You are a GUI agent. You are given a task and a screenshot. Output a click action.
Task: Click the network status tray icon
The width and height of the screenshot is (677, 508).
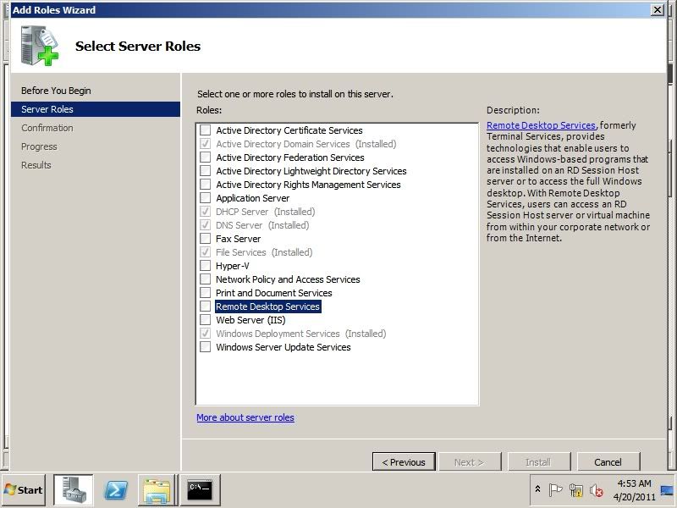click(576, 489)
